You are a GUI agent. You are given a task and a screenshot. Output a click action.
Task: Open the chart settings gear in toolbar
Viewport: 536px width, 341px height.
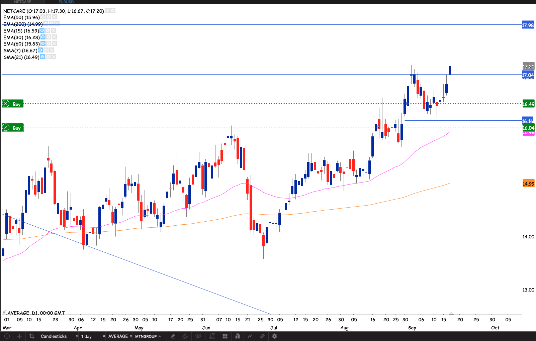pos(275,336)
